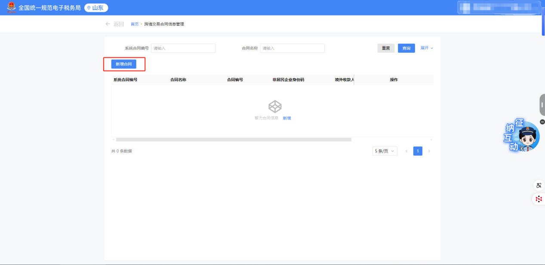The image size is (545, 265).
Task: Click the 返回 back arrow
Action: tap(108, 24)
